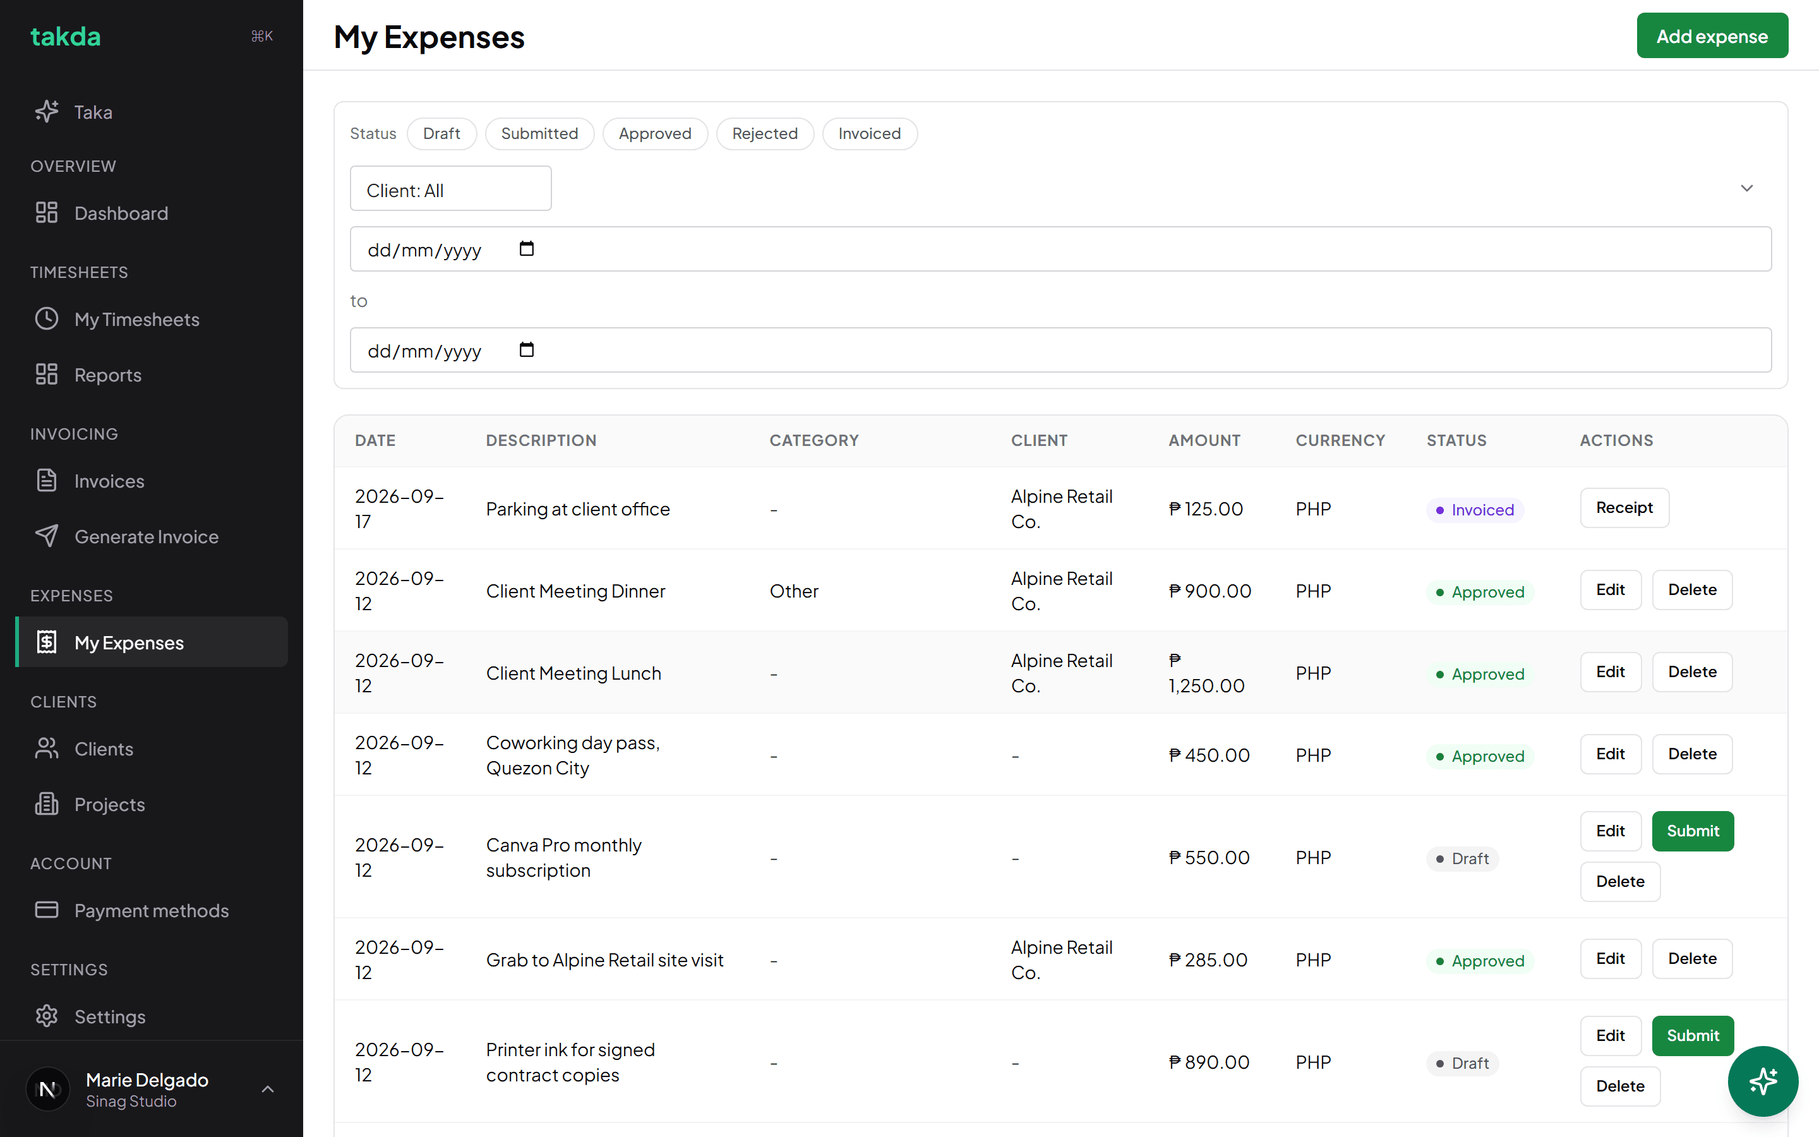Delete the Coworking day pass expense
Viewport: 1819px width, 1137px height.
[x=1692, y=754]
